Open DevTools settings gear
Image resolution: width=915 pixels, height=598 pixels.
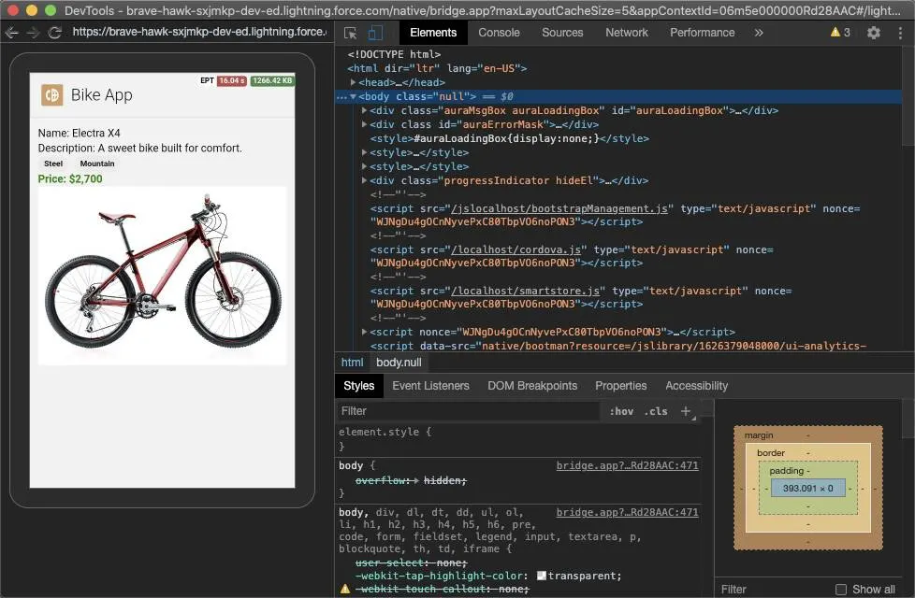point(873,33)
